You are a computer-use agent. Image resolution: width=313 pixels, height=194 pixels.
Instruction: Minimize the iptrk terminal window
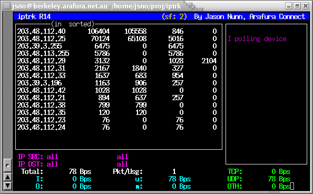coord(289,6)
